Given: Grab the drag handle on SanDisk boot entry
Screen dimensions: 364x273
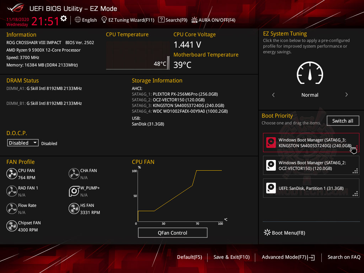Looking at the screenshot, I should pyautogui.click(x=355, y=194).
